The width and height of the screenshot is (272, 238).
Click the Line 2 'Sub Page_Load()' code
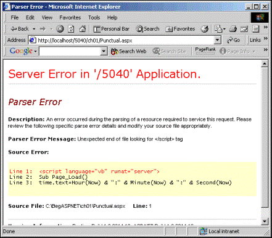pyautogui.click(x=64, y=177)
